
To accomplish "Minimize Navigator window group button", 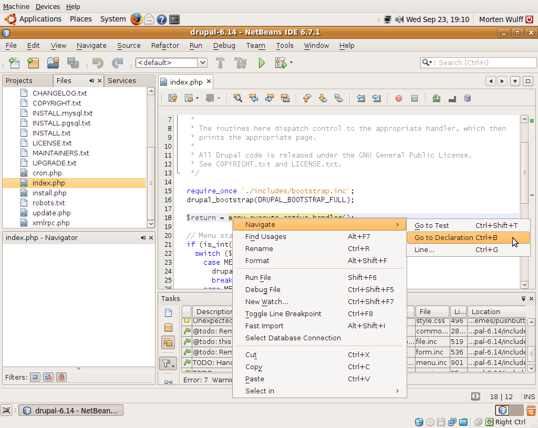I will (x=143, y=238).
